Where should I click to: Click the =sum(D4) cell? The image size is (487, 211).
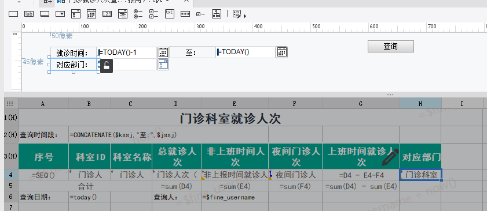tap(177, 186)
